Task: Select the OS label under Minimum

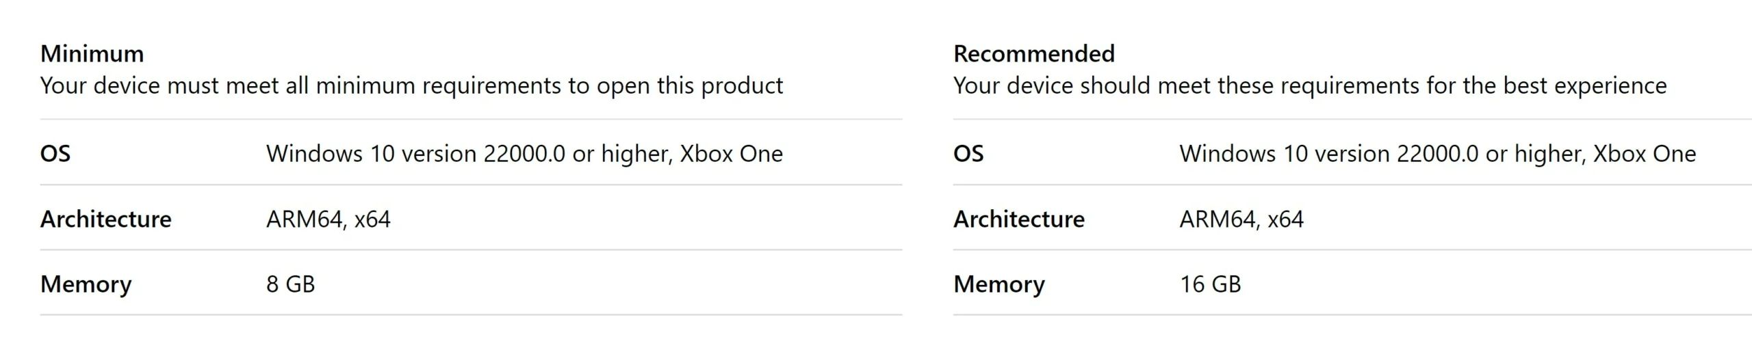Action: pyautogui.click(x=55, y=153)
